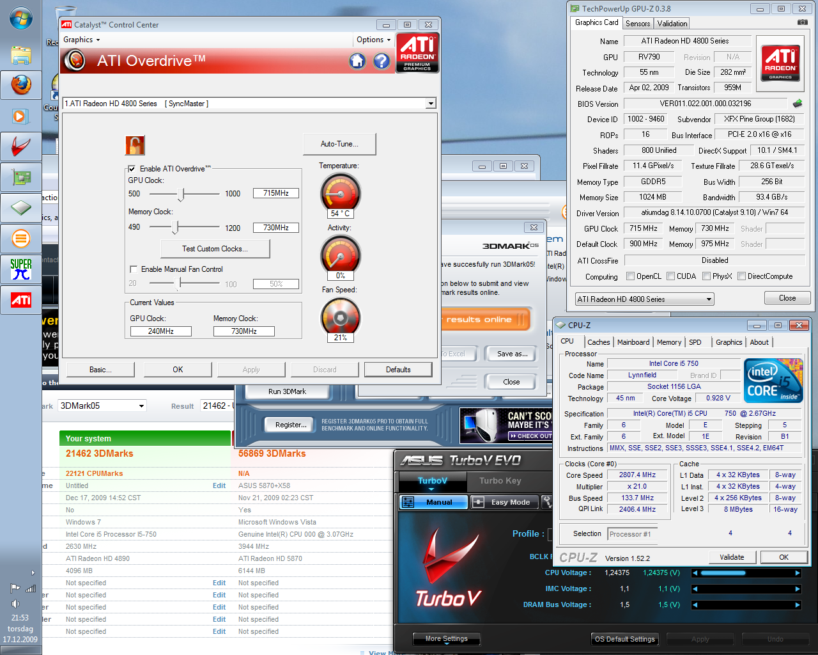
Task: Click Memory Clock 730MHz value field
Action: click(x=276, y=228)
